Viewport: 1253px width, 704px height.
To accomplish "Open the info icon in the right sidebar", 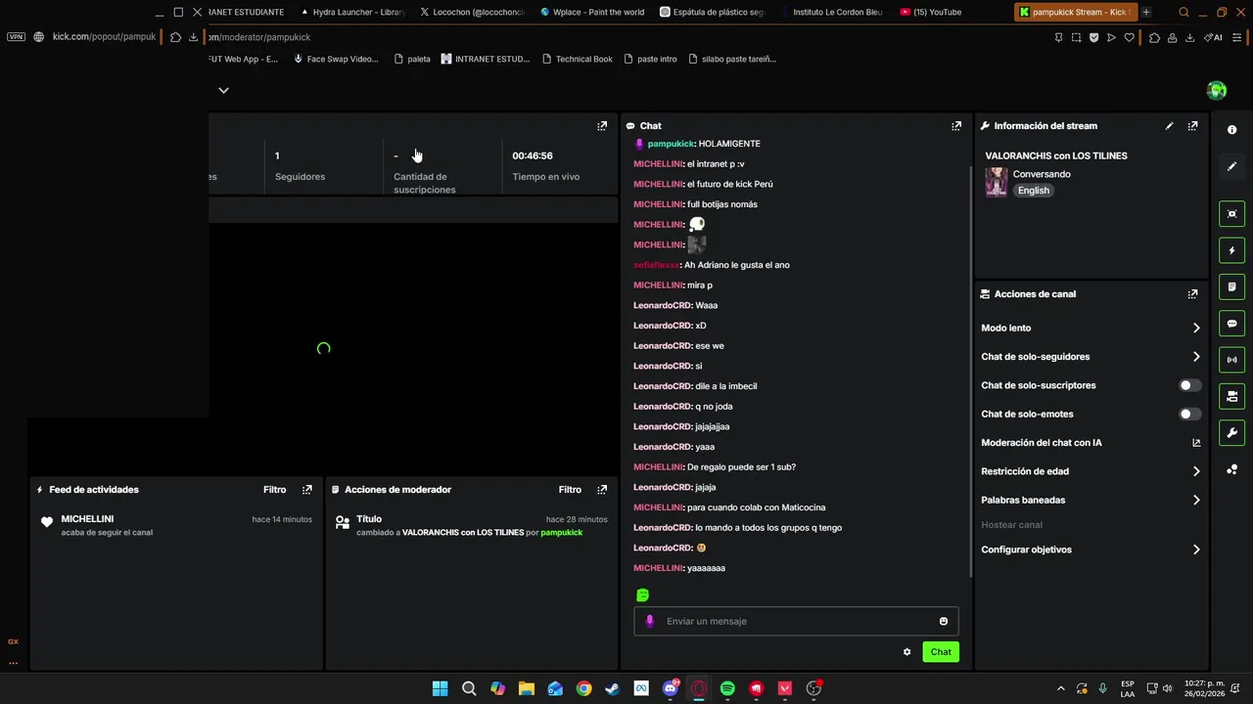I will pos(1231,130).
